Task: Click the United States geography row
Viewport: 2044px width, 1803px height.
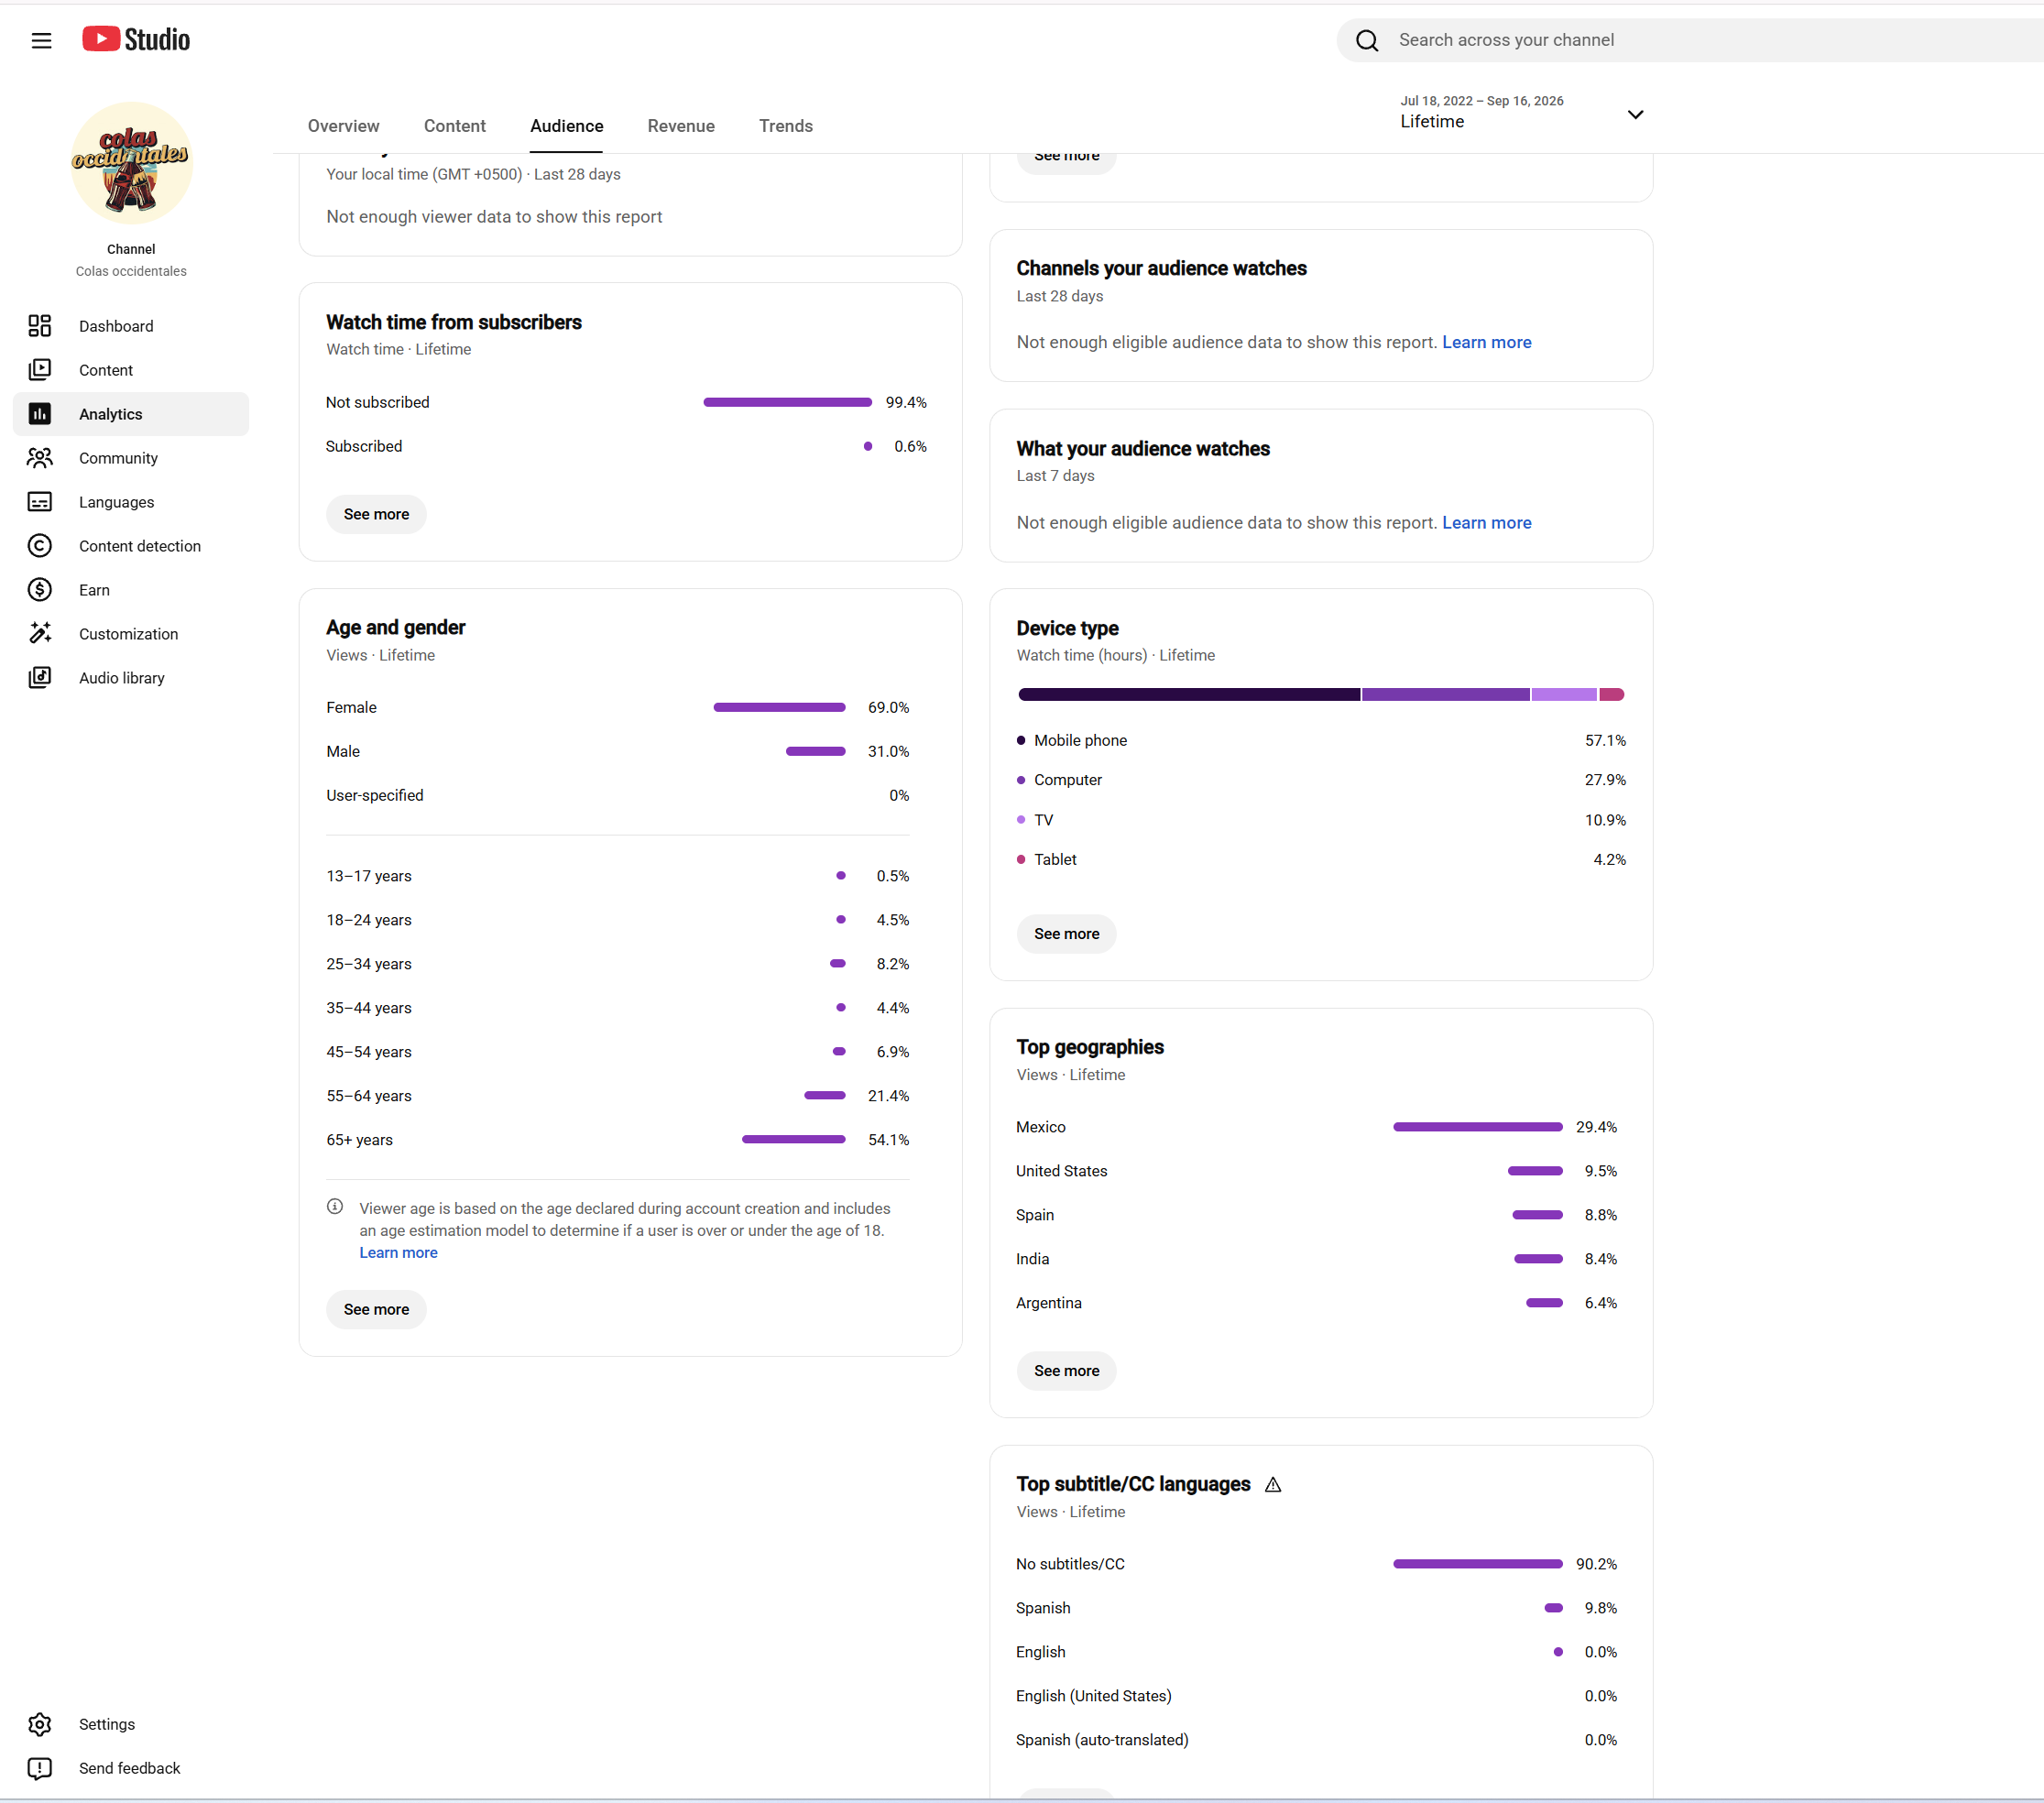Action: pos(1316,1170)
